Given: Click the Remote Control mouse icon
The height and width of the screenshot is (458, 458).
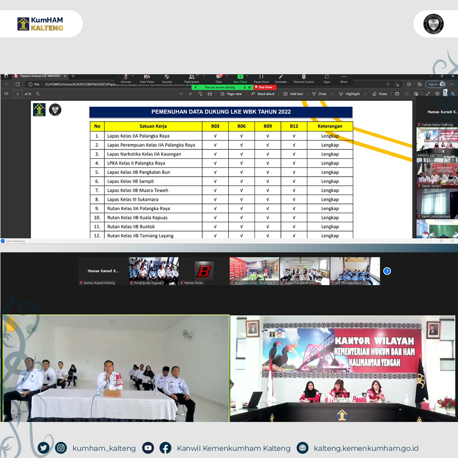Looking at the screenshot, I should (x=304, y=77).
